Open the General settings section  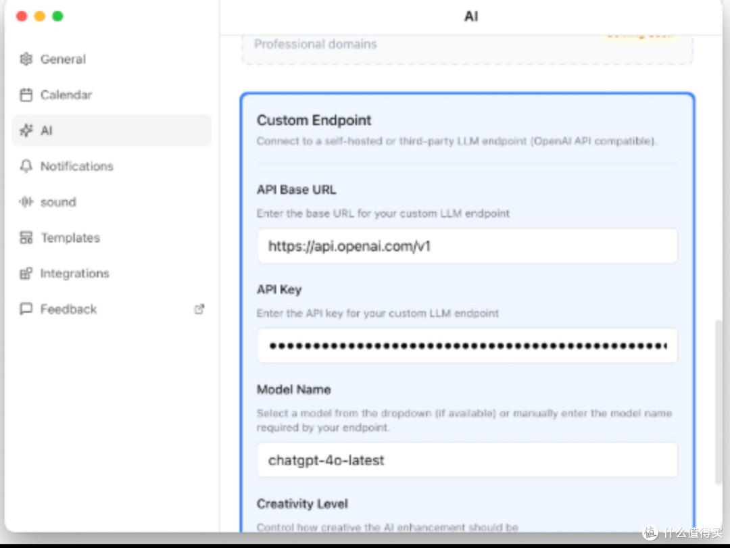tap(112, 59)
